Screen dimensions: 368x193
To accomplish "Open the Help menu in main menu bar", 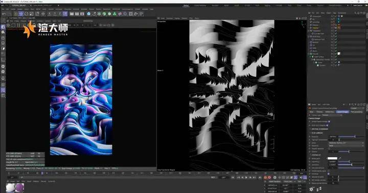I will click(152, 9).
